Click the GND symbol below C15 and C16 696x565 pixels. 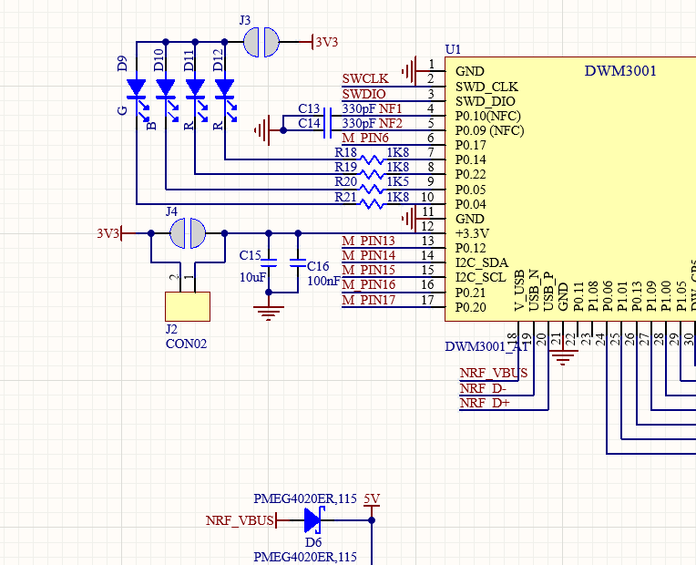coord(268,313)
